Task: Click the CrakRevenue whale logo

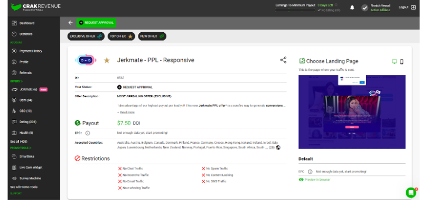Action: click(16, 7)
